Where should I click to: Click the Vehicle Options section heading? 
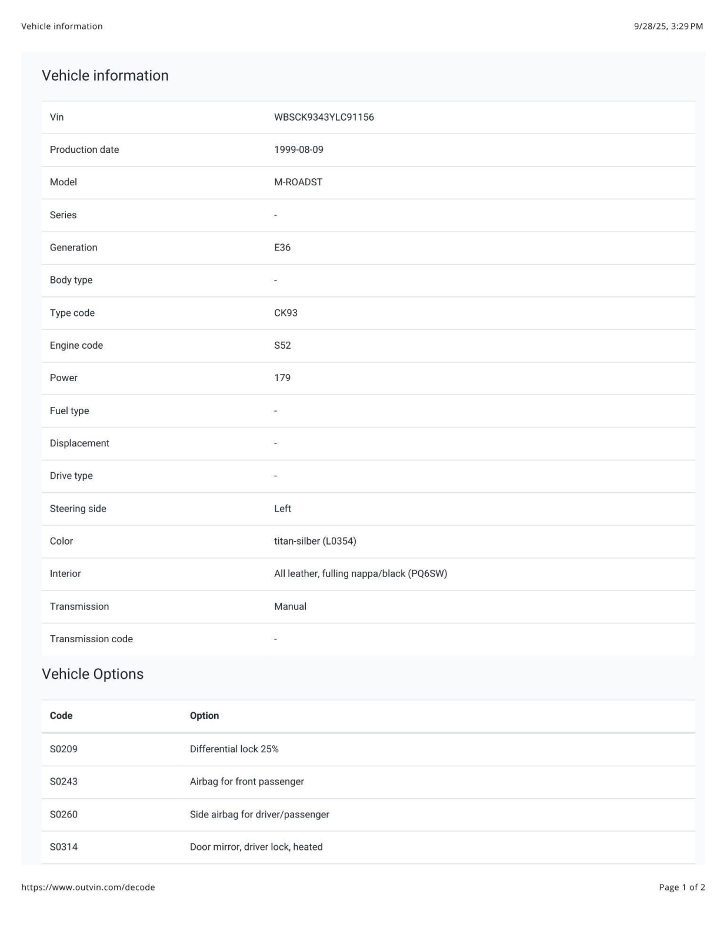(92, 674)
